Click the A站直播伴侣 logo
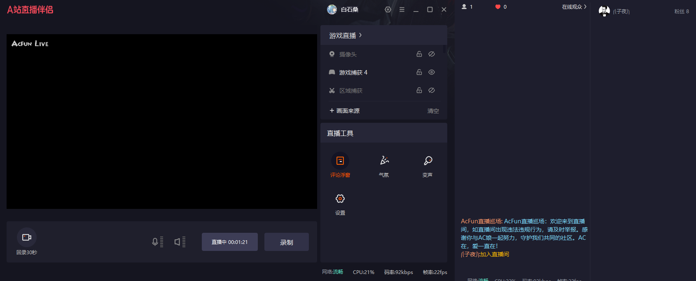Viewport: 696px width, 281px height. pos(30,9)
